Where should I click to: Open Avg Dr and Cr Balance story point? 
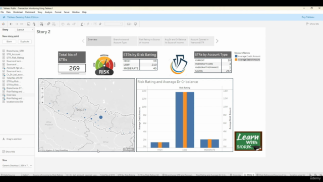[176, 41]
